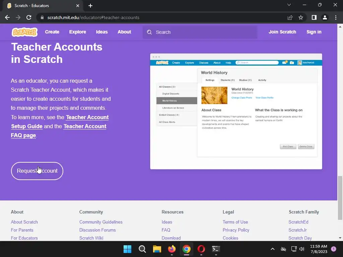Open the For Educators footer link
Image resolution: width=343 pixels, height=257 pixels.
[x=24, y=238]
